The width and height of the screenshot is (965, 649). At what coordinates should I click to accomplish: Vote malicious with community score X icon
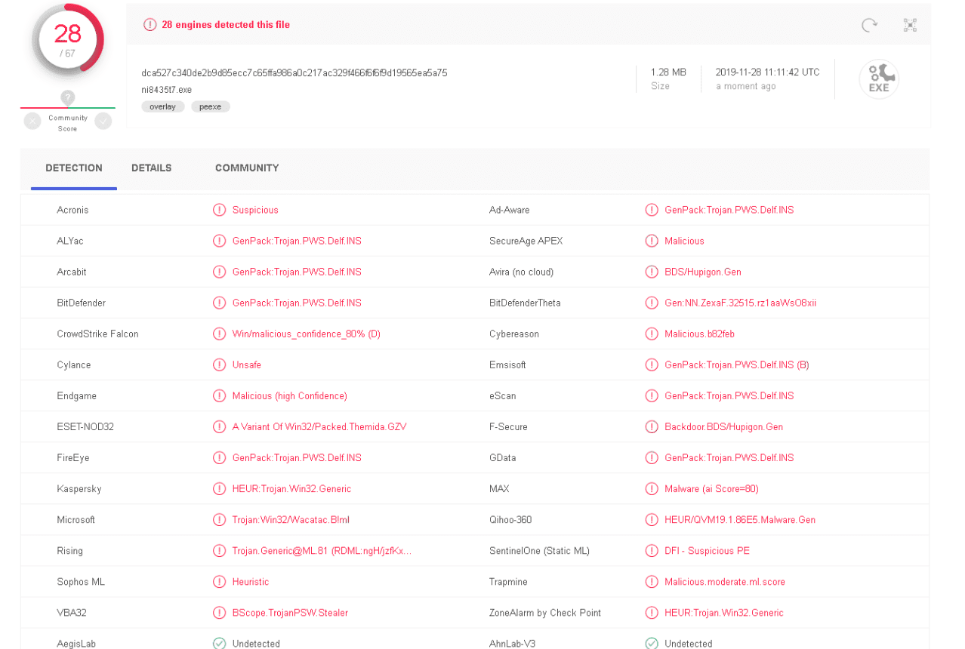pos(32,121)
